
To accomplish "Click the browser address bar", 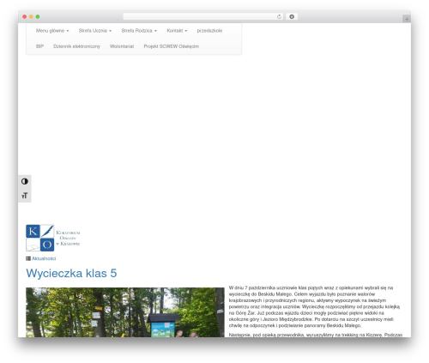I will pyautogui.click(x=203, y=16).
